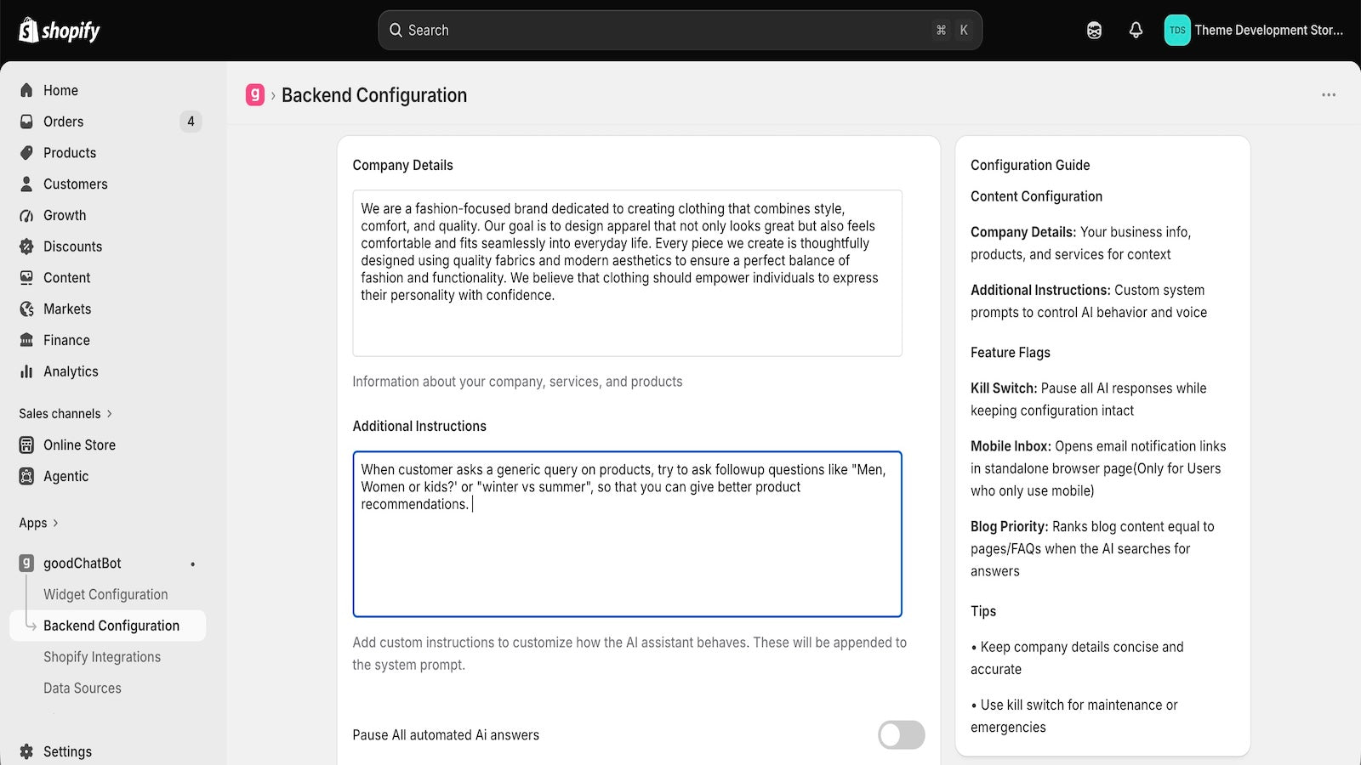Toggle Pause All automated Ai answers switch
This screenshot has height=765, width=1361.
pyautogui.click(x=901, y=735)
